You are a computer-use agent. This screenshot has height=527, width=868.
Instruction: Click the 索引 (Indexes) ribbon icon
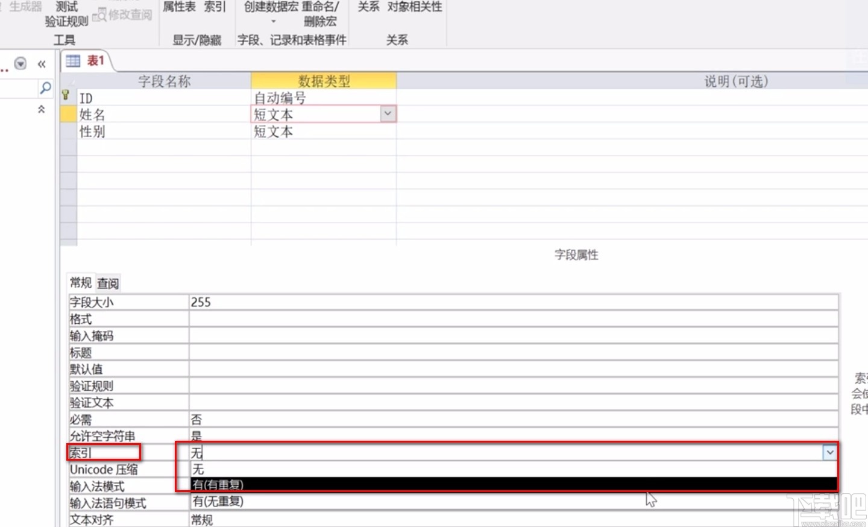tap(216, 8)
